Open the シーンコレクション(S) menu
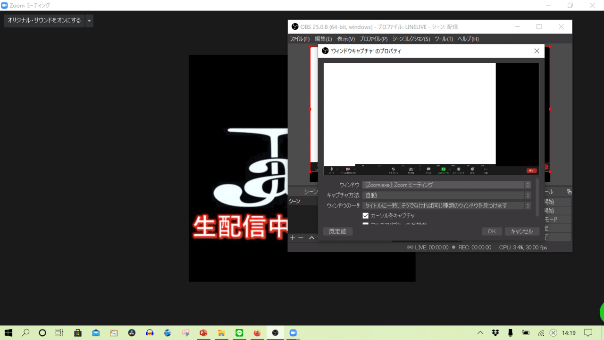This screenshot has height=340, width=604. tap(411, 39)
